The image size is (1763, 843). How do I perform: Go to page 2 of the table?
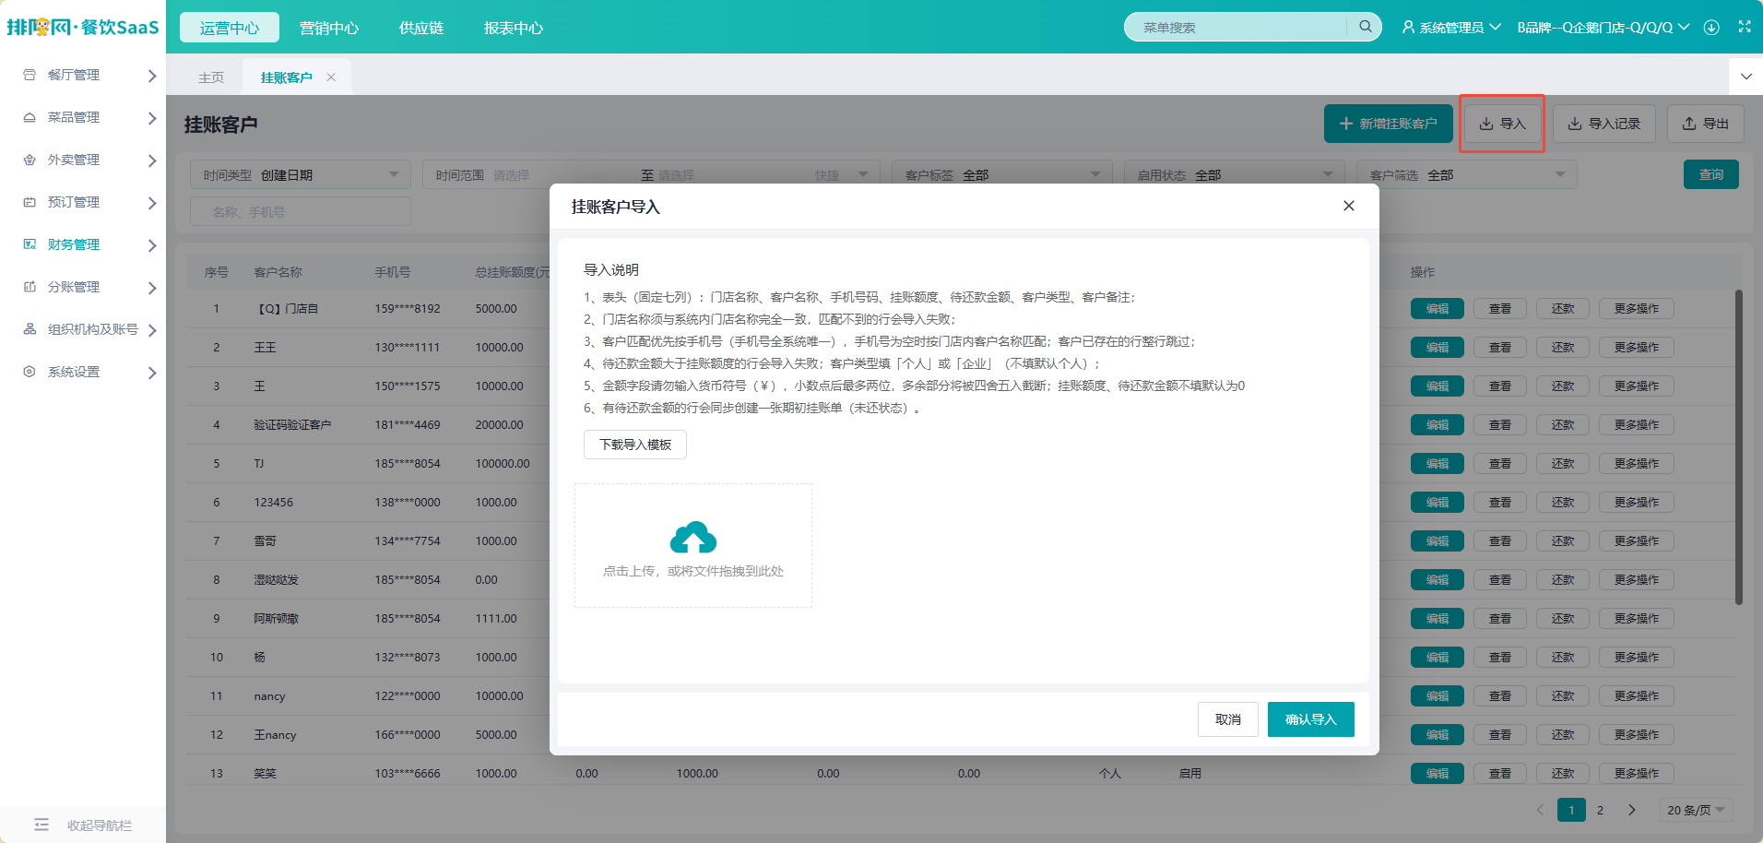click(x=1600, y=810)
